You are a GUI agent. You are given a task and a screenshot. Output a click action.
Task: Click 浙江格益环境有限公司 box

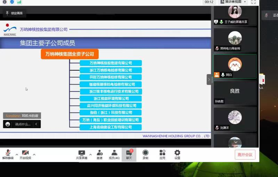pyautogui.click(x=111, y=98)
